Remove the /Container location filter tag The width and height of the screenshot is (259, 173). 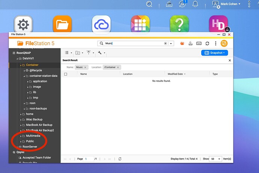point(118,67)
